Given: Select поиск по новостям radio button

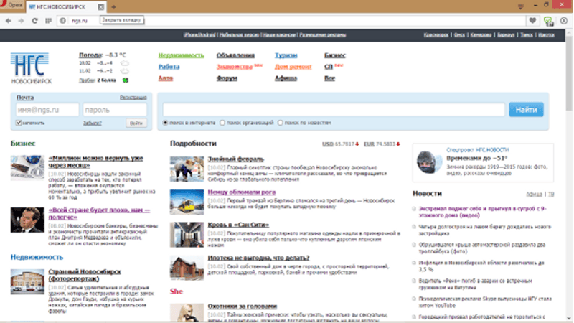Looking at the screenshot, I should click(x=280, y=123).
